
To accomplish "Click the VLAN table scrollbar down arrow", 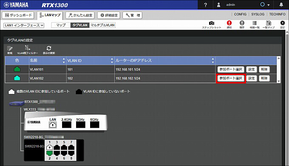I will [279, 81].
